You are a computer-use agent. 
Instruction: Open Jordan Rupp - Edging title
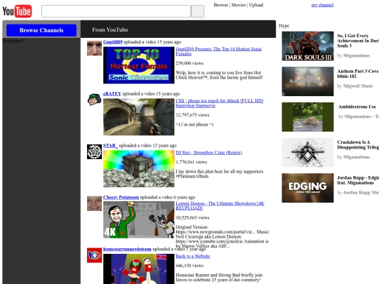pyautogui.click(x=358, y=180)
